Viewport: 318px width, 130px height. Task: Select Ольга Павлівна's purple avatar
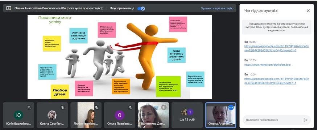[120, 115]
